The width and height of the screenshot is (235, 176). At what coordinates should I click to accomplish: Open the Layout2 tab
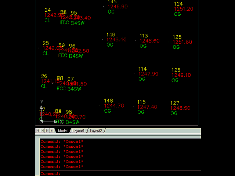96,131
